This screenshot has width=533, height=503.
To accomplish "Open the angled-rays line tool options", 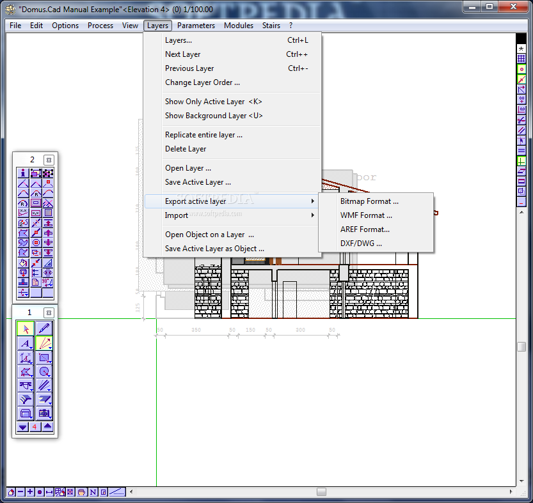I will pos(44,343).
